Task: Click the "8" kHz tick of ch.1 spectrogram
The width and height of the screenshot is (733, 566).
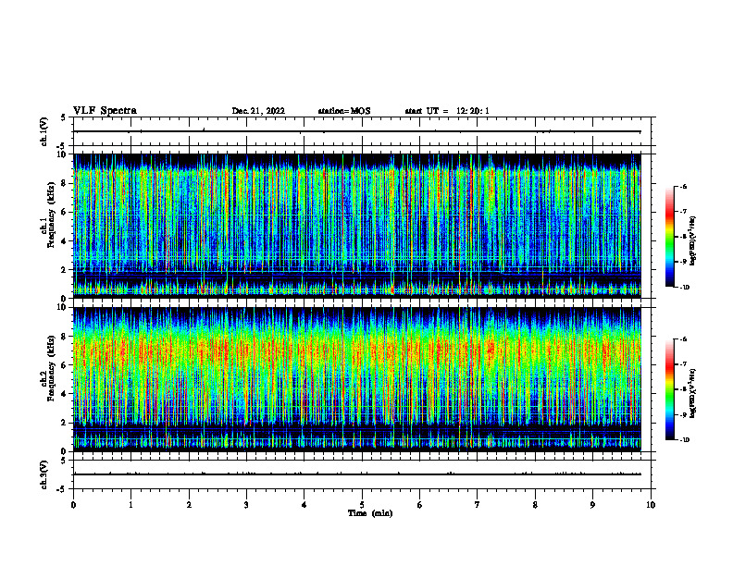Action: pyautogui.click(x=65, y=183)
